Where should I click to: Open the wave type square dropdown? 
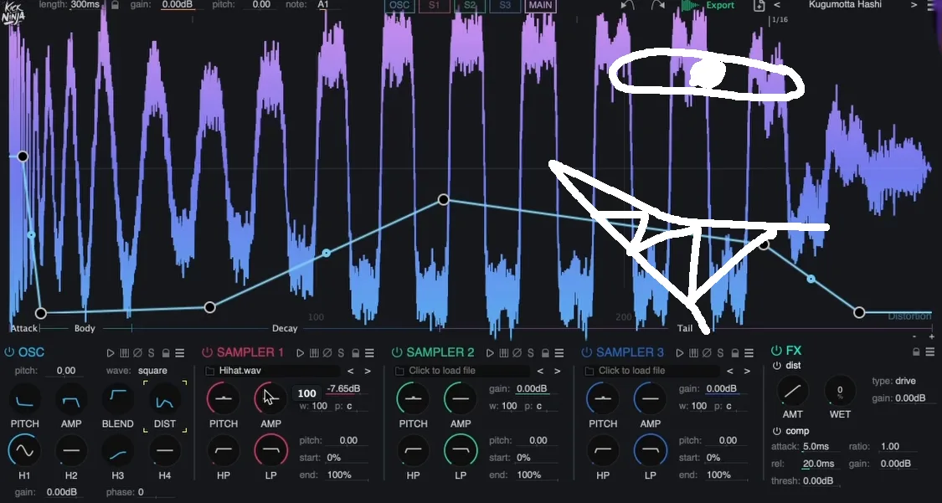(x=152, y=371)
